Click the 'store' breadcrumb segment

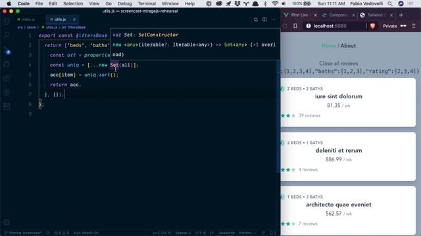(x=31, y=28)
